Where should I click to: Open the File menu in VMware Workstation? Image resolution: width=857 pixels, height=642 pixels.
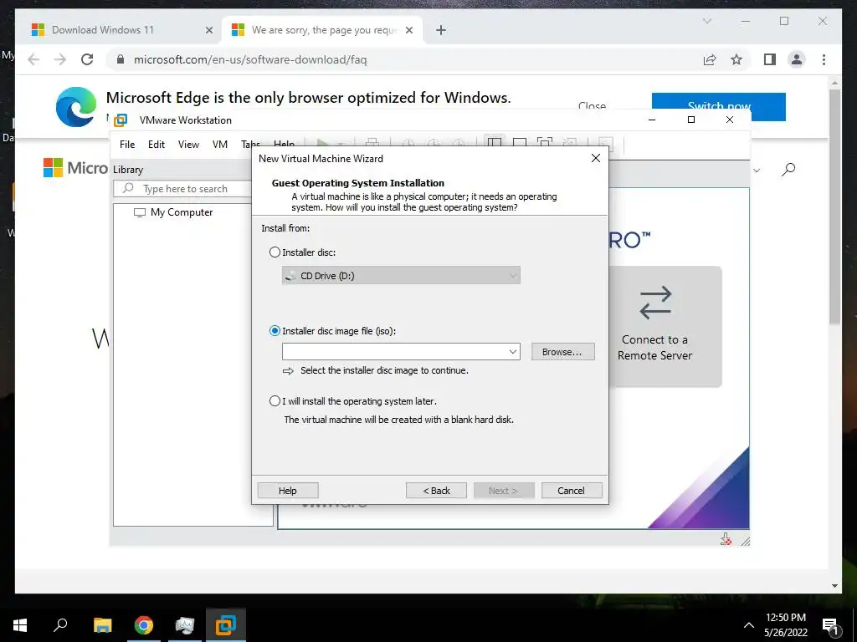click(x=127, y=145)
